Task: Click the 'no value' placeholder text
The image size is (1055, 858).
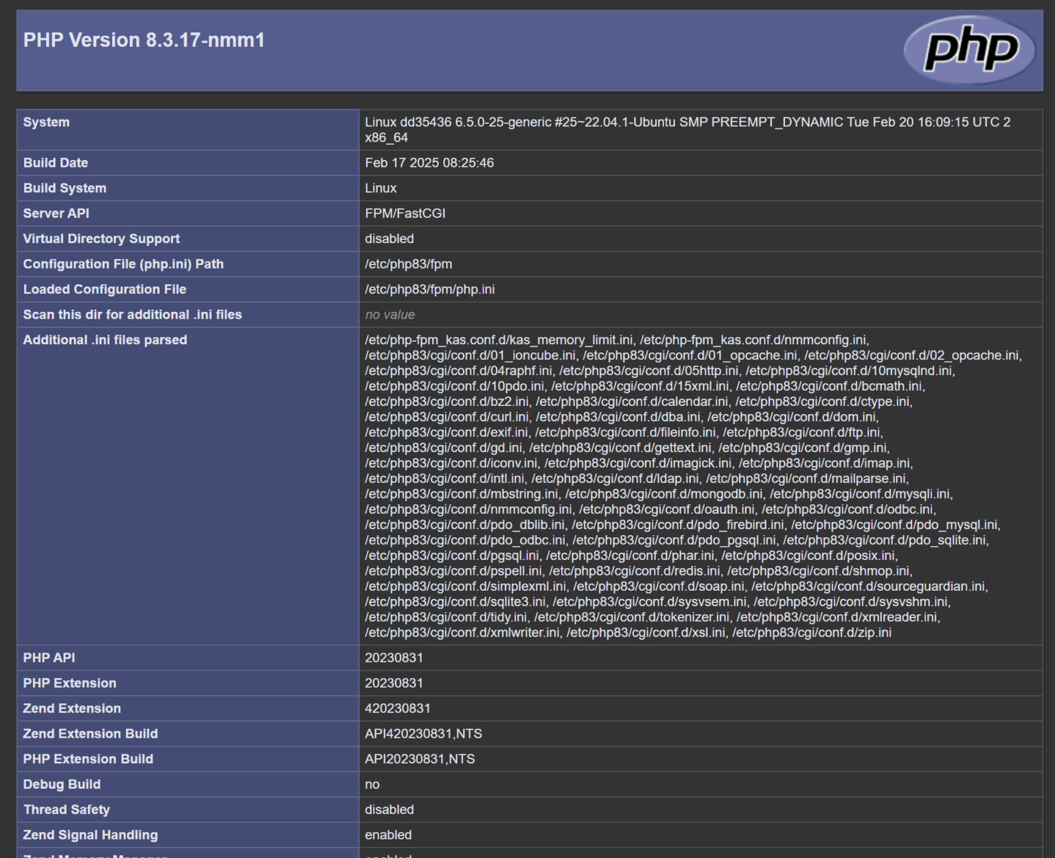Action: pos(389,315)
